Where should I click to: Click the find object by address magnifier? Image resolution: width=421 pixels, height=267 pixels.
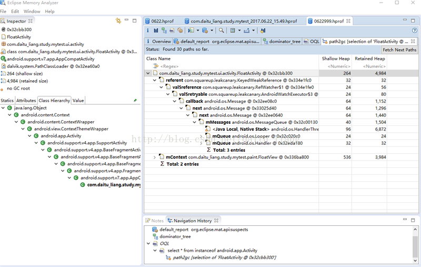point(221,31)
